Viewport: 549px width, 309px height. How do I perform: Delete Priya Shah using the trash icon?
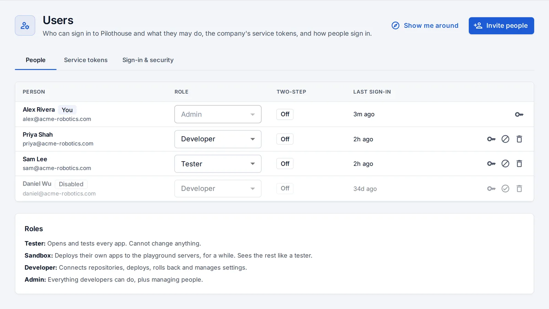(519, 139)
